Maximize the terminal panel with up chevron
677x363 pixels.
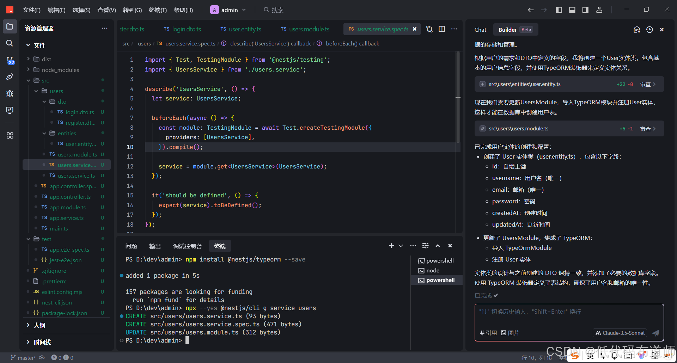tap(438, 246)
